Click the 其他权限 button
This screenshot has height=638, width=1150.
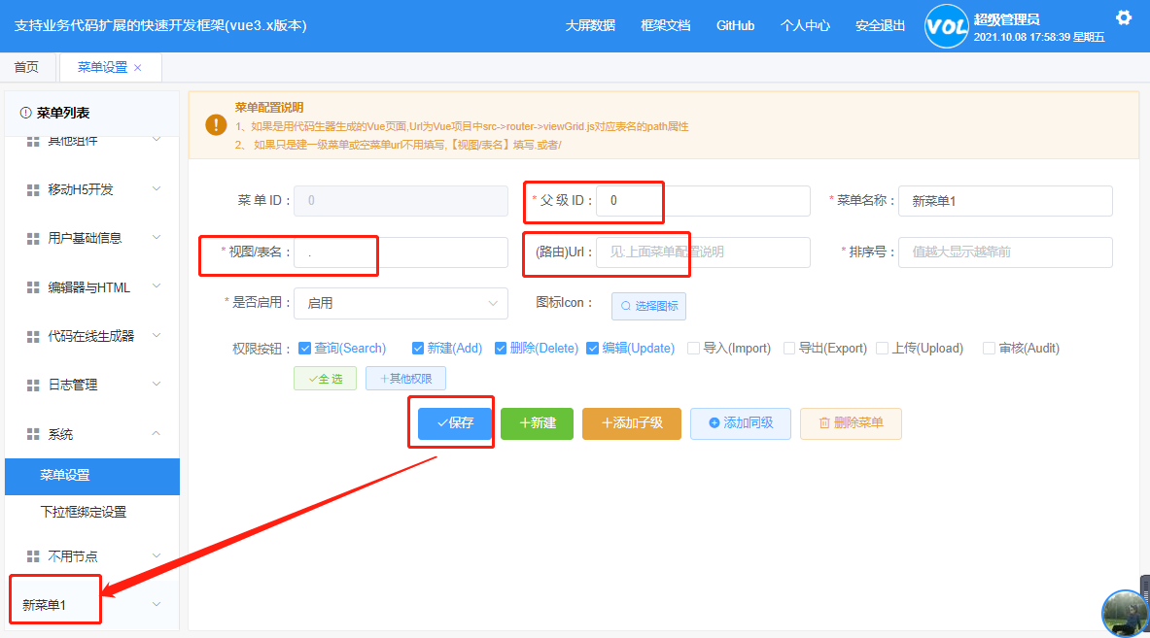pos(405,379)
